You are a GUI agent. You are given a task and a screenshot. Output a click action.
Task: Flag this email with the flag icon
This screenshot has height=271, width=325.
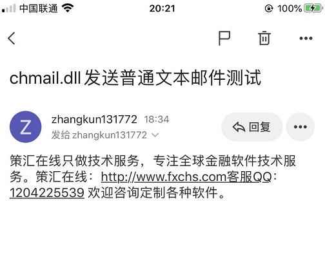click(x=224, y=39)
